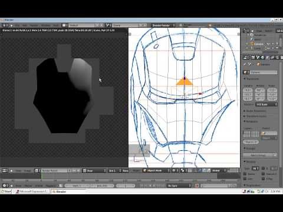Open the Properties editor type selector
Screen dimensions: 283x212
pyautogui.click(x=246, y=58)
